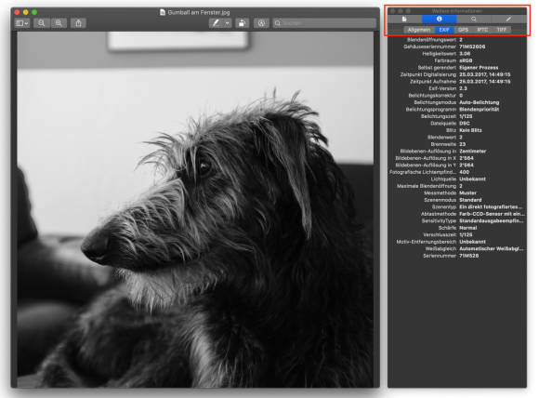Open the annotations pencil inspector pane
The height and width of the screenshot is (398, 539).
click(508, 19)
